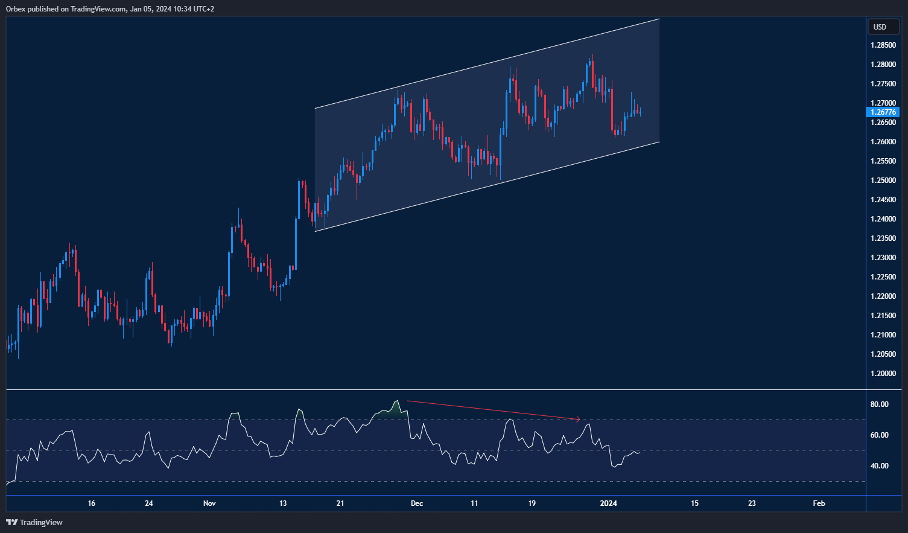This screenshot has width=908, height=533.
Task: Select the 2024 marker on the timeline
Action: pyautogui.click(x=608, y=503)
